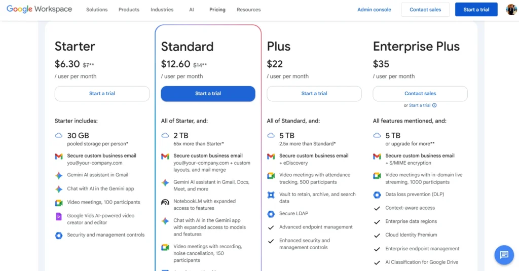519x271 pixels.
Task: Expand the Solutions menu
Action: (x=97, y=10)
